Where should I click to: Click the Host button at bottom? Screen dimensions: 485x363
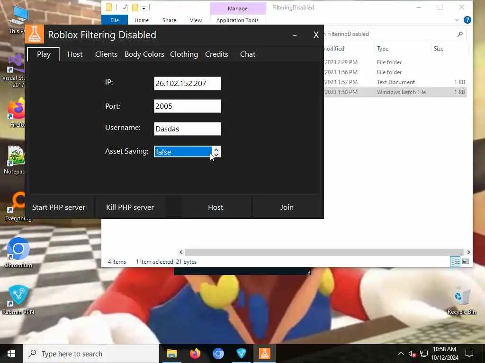tap(216, 207)
